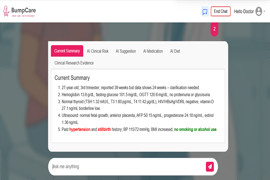Click green no smoking or alcohol text
Screen dimensions: 270x180
pyautogui.click(x=195, y=129)
